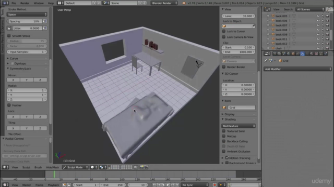Open the Sculpt menu in viewport header

click(x=26, y=167)
